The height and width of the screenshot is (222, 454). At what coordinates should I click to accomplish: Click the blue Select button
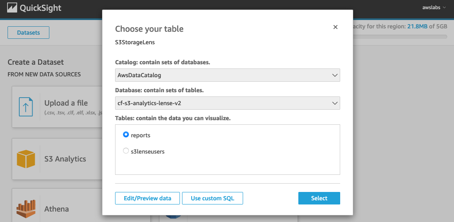tap(319, 198)
